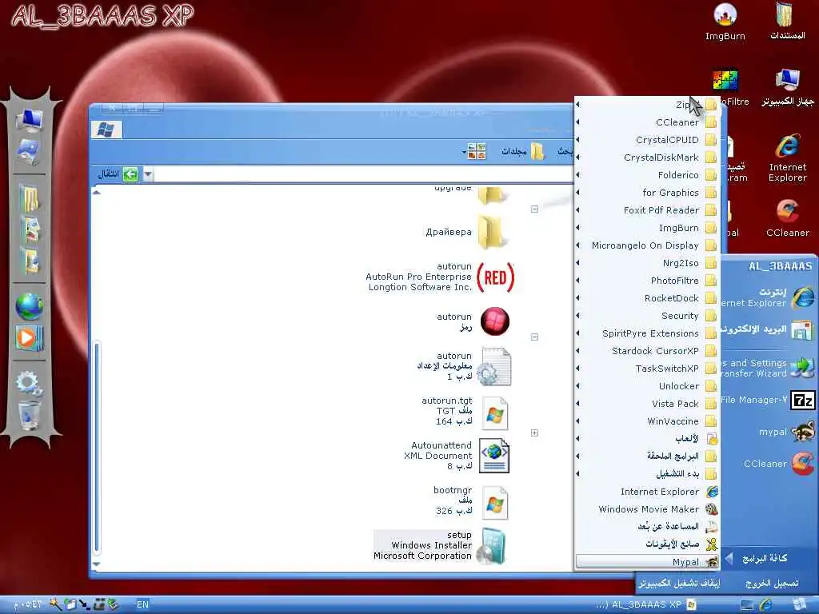
Task: Select the autorun.tgt file icon
Action: pos(494,413)
